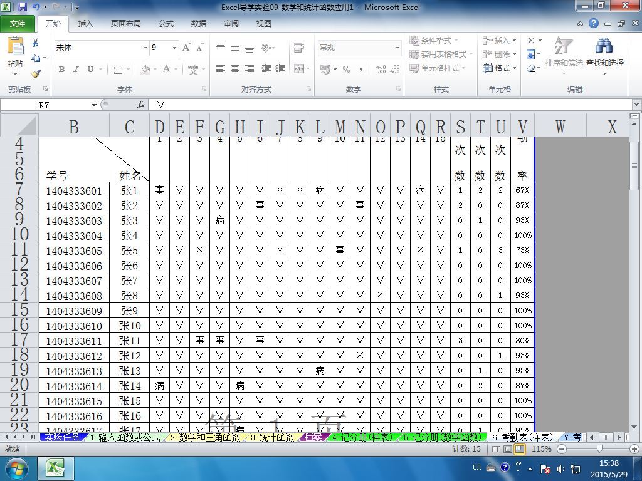Open the insert function fx button
The image size is (642, 481).
click(x=141, y=105)
